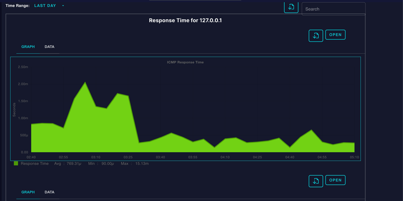Click the Time Range dropdown arrow
This screenshot has height=201, width=403.
63,6
